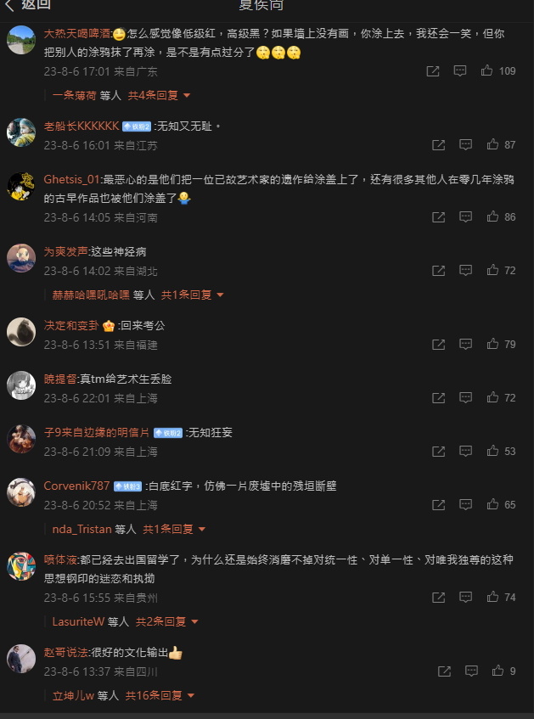
Task: Expand 共1条回复 under 为爽发声's comment
Action: 192,295
